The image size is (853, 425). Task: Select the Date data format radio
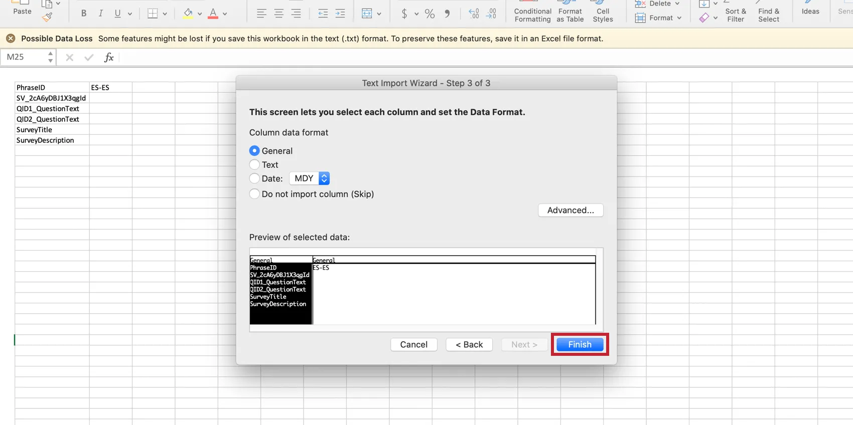[254, 178]
